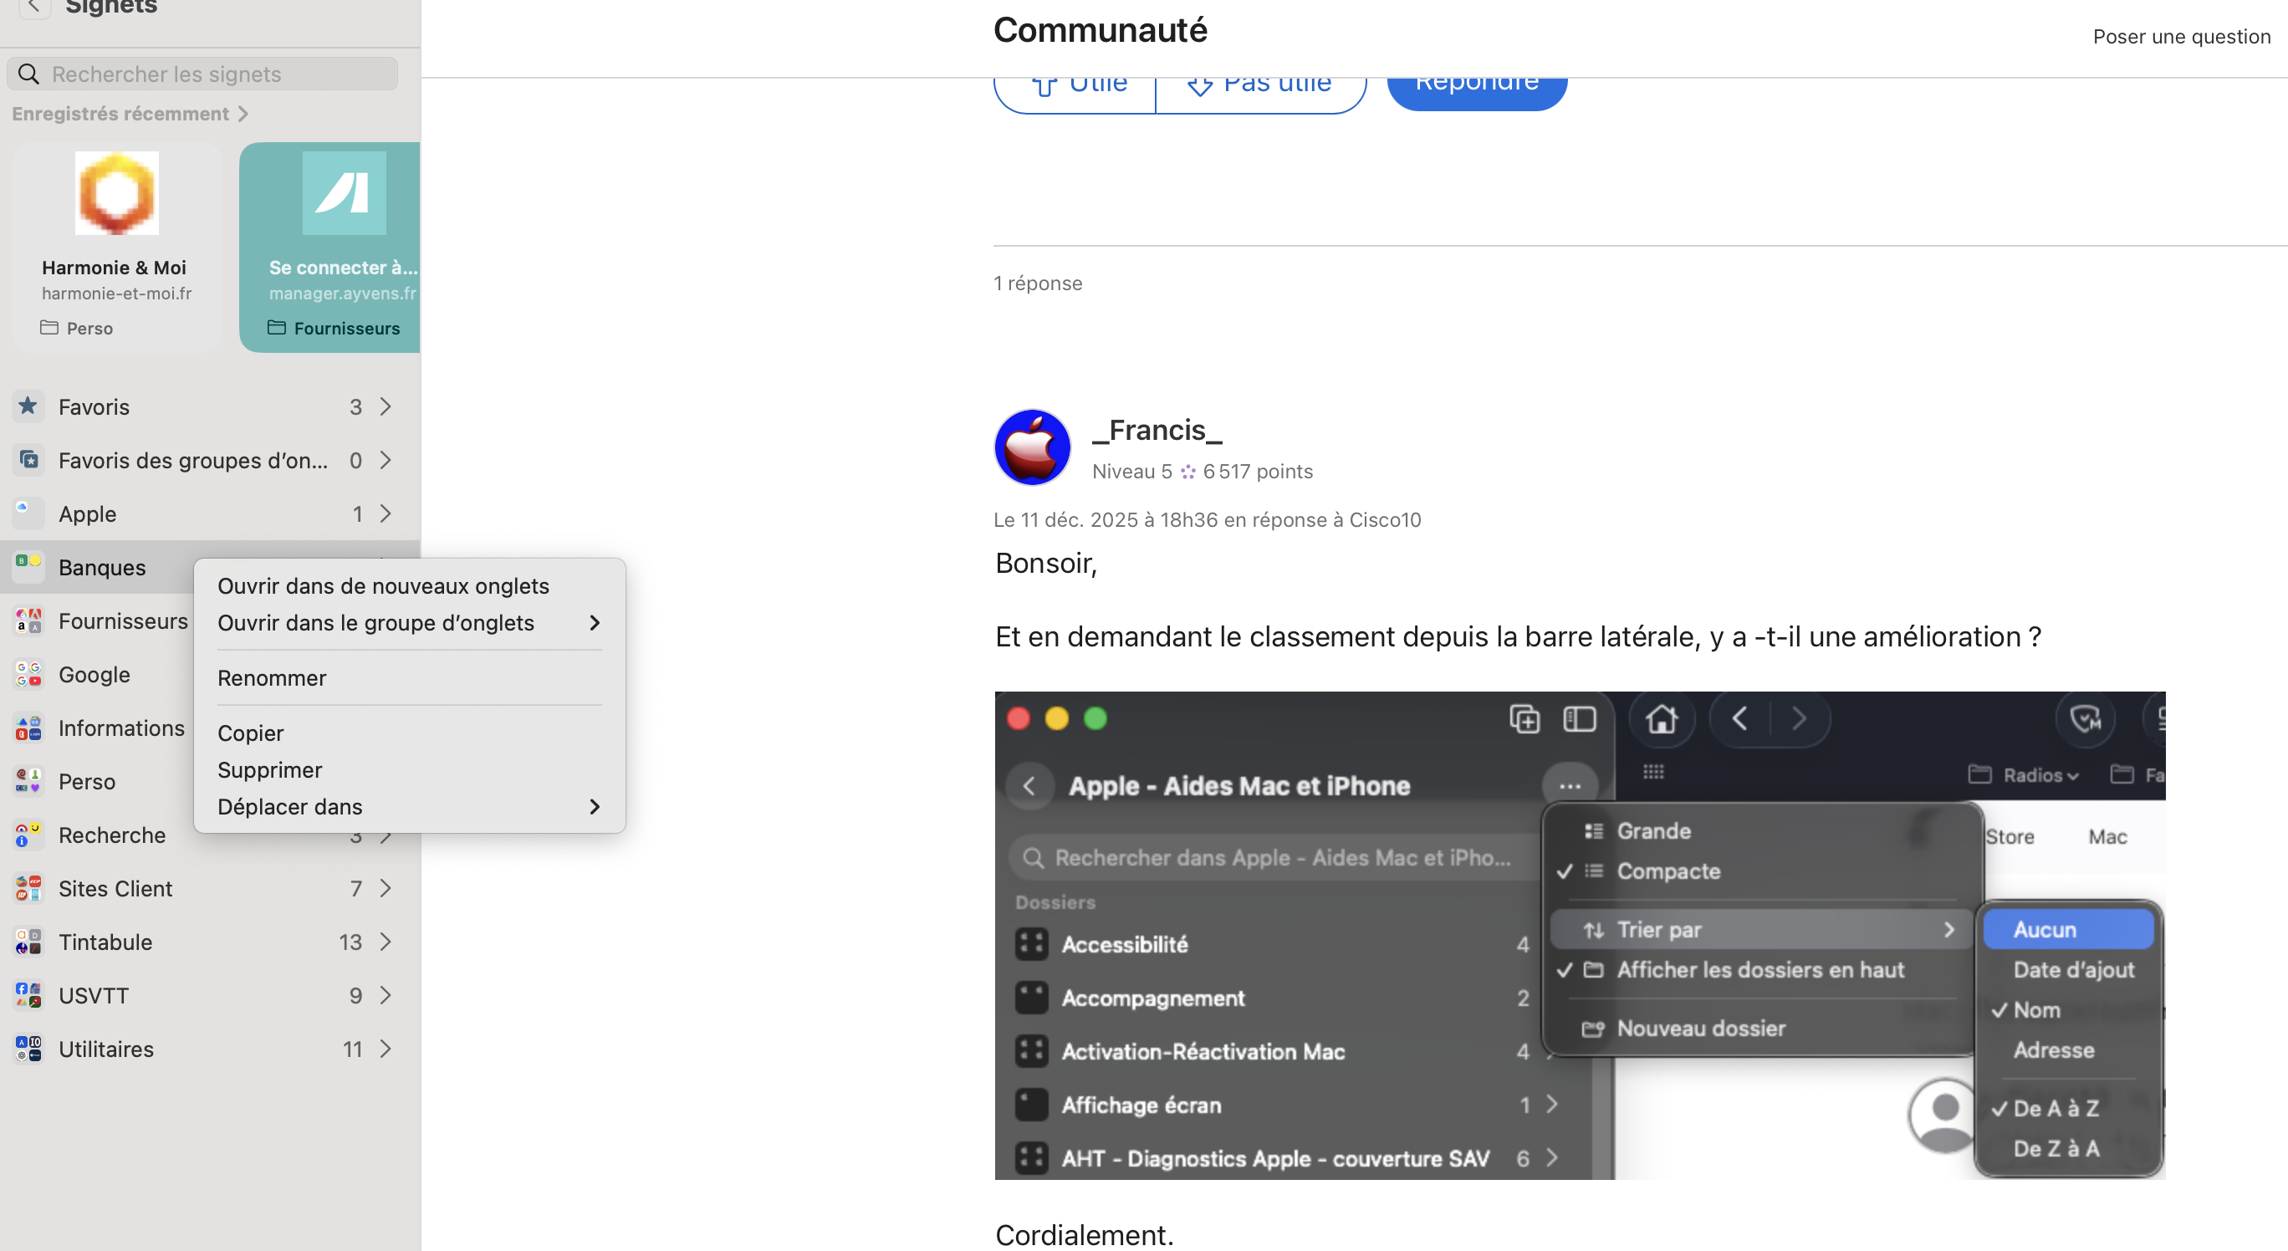
Task: Expand the Favoris folder chevron
Action: pos(386,406)
